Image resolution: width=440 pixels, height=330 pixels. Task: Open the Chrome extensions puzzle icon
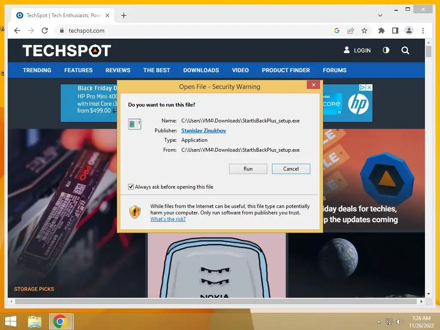(382, 31)
